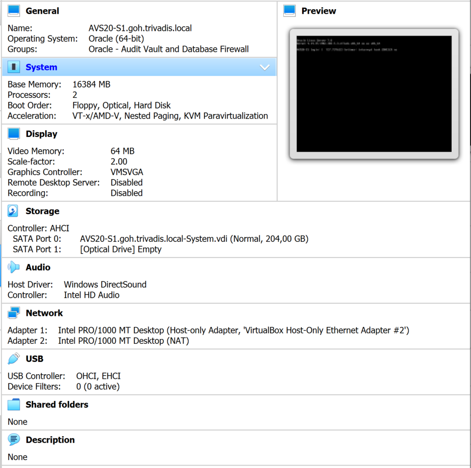The height and width of the screenshot is (468, 471).
Task: Click the Adapter 1 Host-only Adapter entry
Action: [x=234, y=330]
